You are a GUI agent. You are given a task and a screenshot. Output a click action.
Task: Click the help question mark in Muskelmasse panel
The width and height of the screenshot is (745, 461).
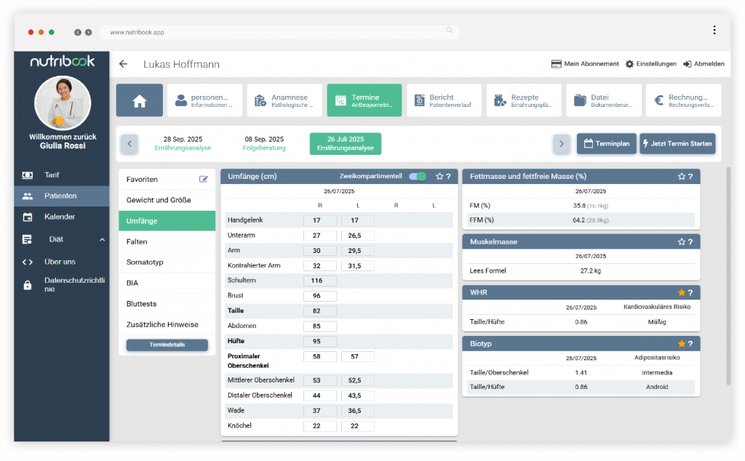[x=690, y=241]
